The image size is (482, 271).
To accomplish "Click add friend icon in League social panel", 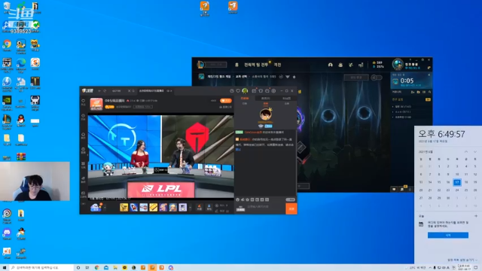I will click(x=413, y=92).
